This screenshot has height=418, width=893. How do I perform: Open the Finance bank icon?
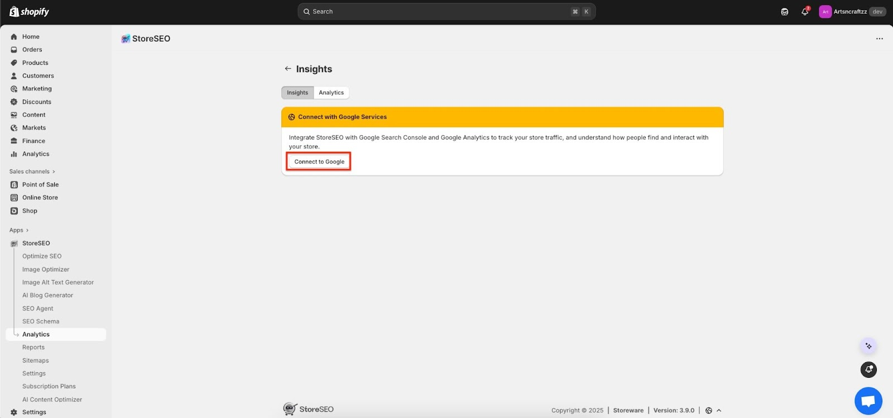point(14,141)
